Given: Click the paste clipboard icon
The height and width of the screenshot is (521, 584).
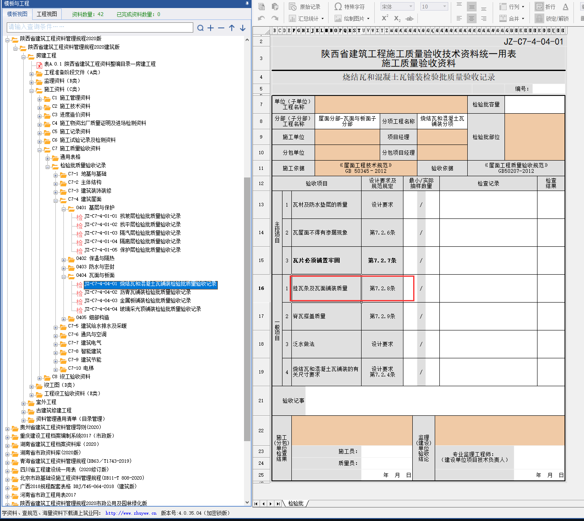Looking at the screenshot, I should click(275, 7).
